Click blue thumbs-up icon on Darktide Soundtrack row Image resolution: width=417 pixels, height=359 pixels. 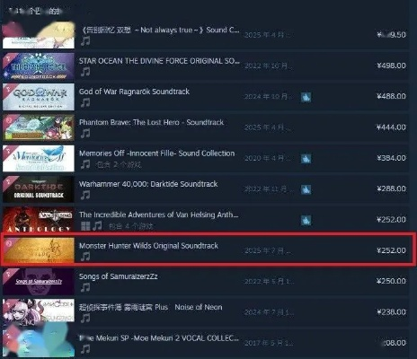[x=306, y=189]
